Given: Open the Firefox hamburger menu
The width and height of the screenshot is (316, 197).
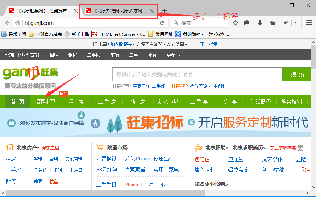Looking at the screenshot, I should pyautogui.click(x=309, y=23).
